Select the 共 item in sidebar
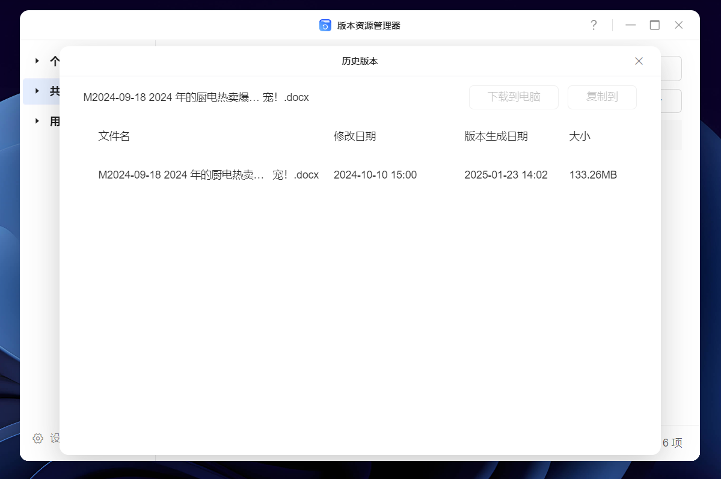721x479 pixels. 54,91
